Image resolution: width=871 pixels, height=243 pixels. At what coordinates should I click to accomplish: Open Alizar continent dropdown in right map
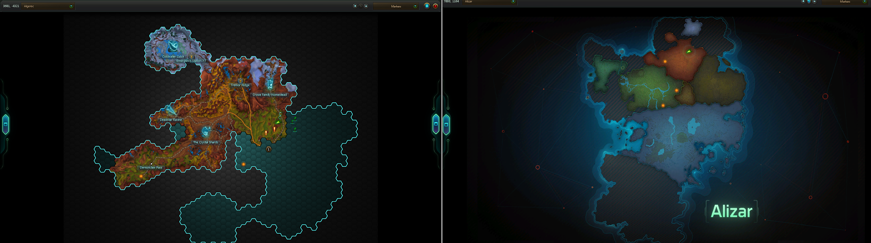point(489,2)
